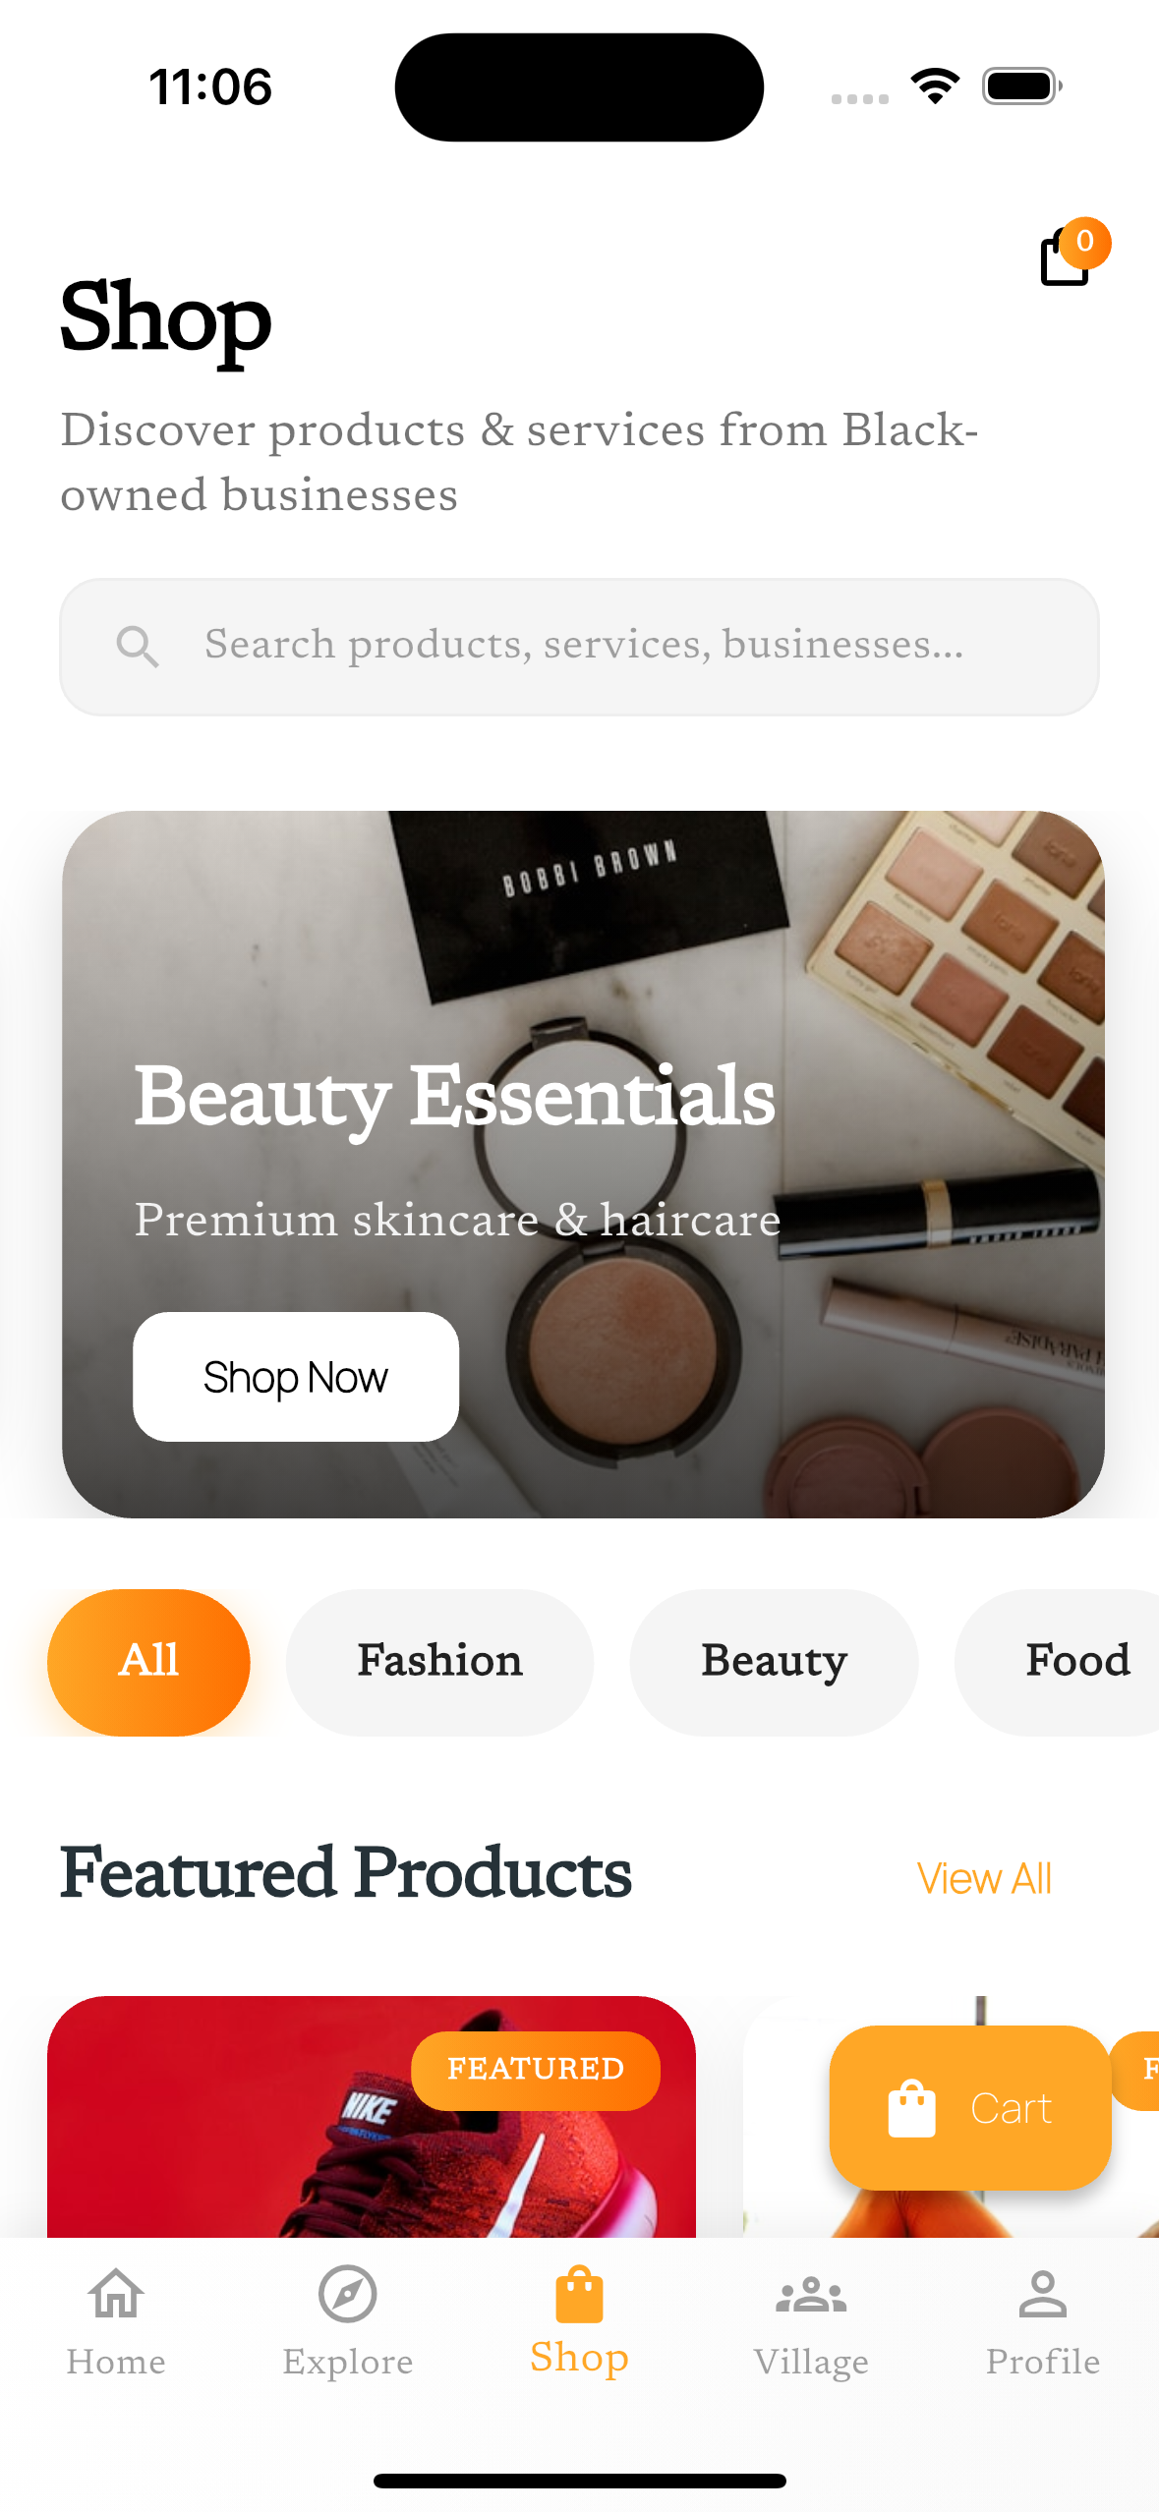Screen dimensions: 1159x2512
Task: Tap the floating Cart button
Action: [970, 2107]
